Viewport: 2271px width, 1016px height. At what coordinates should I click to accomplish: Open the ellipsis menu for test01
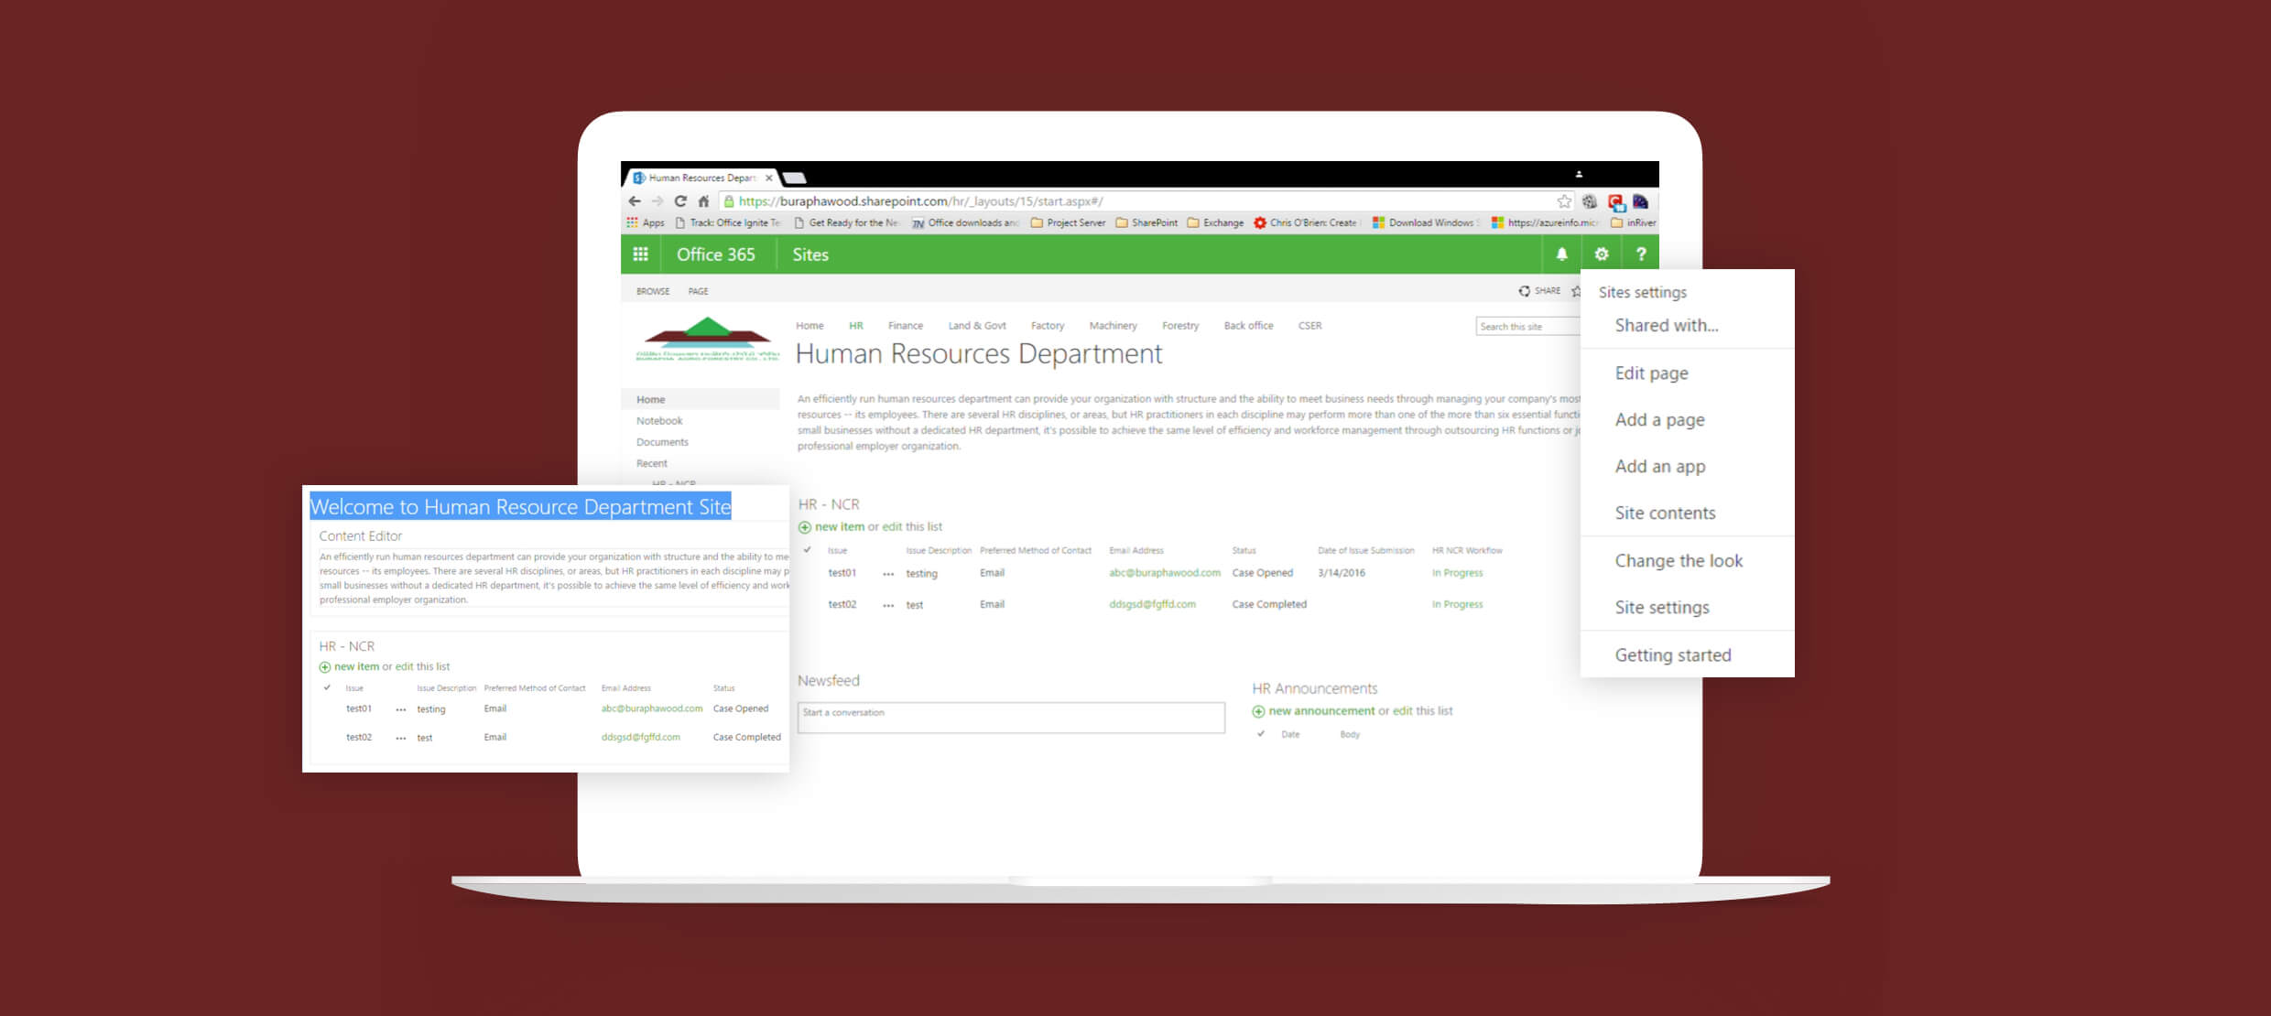tap(888, 575)
